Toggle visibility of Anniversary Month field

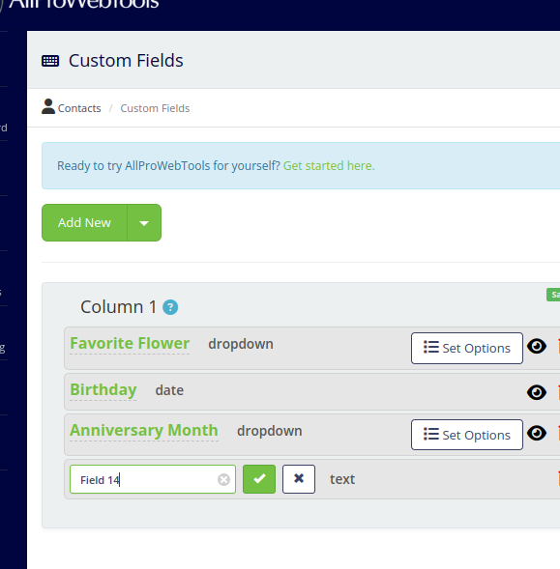click(x=537, y=433)
